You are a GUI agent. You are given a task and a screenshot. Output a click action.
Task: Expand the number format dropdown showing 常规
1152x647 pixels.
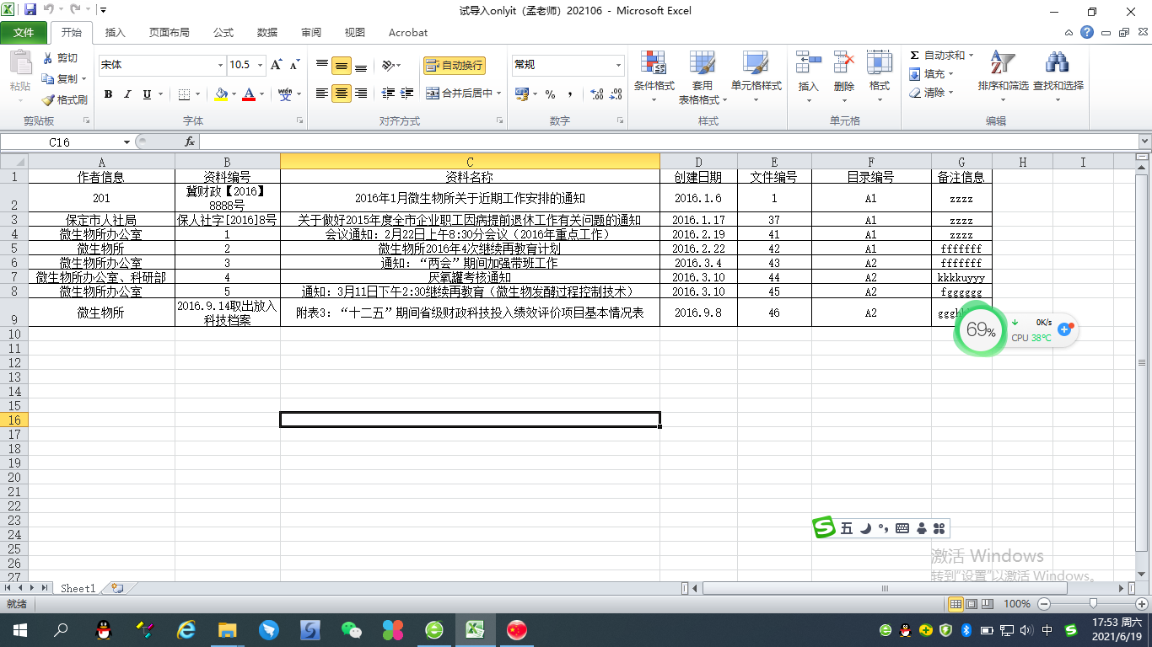point(618,65)
